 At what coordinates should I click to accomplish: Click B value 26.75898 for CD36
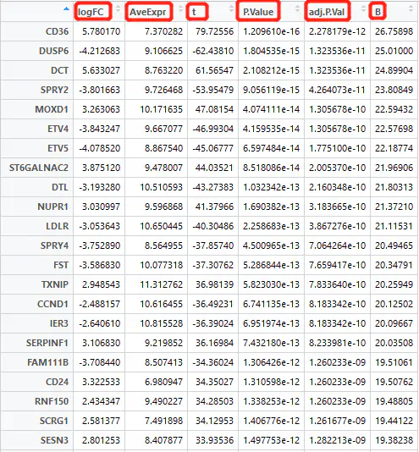tap(394, 31)
